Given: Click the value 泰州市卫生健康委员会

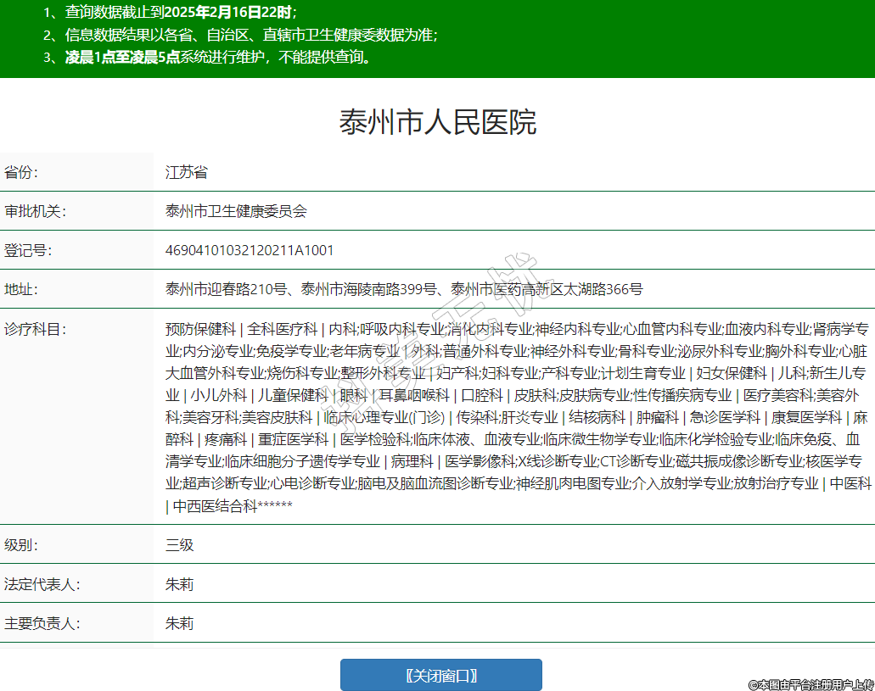Looking at the screenshot, I should [236, 211].
